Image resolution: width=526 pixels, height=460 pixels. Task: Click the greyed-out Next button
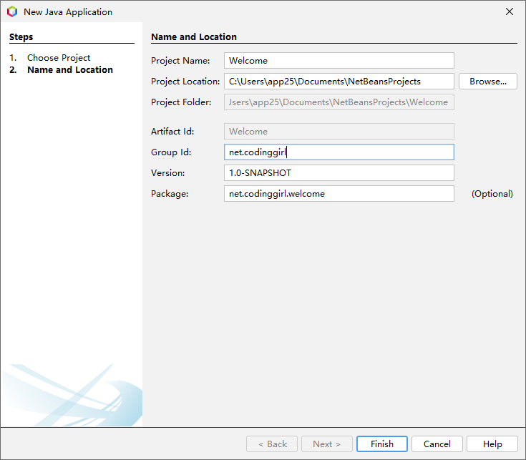tap(327, 444)
